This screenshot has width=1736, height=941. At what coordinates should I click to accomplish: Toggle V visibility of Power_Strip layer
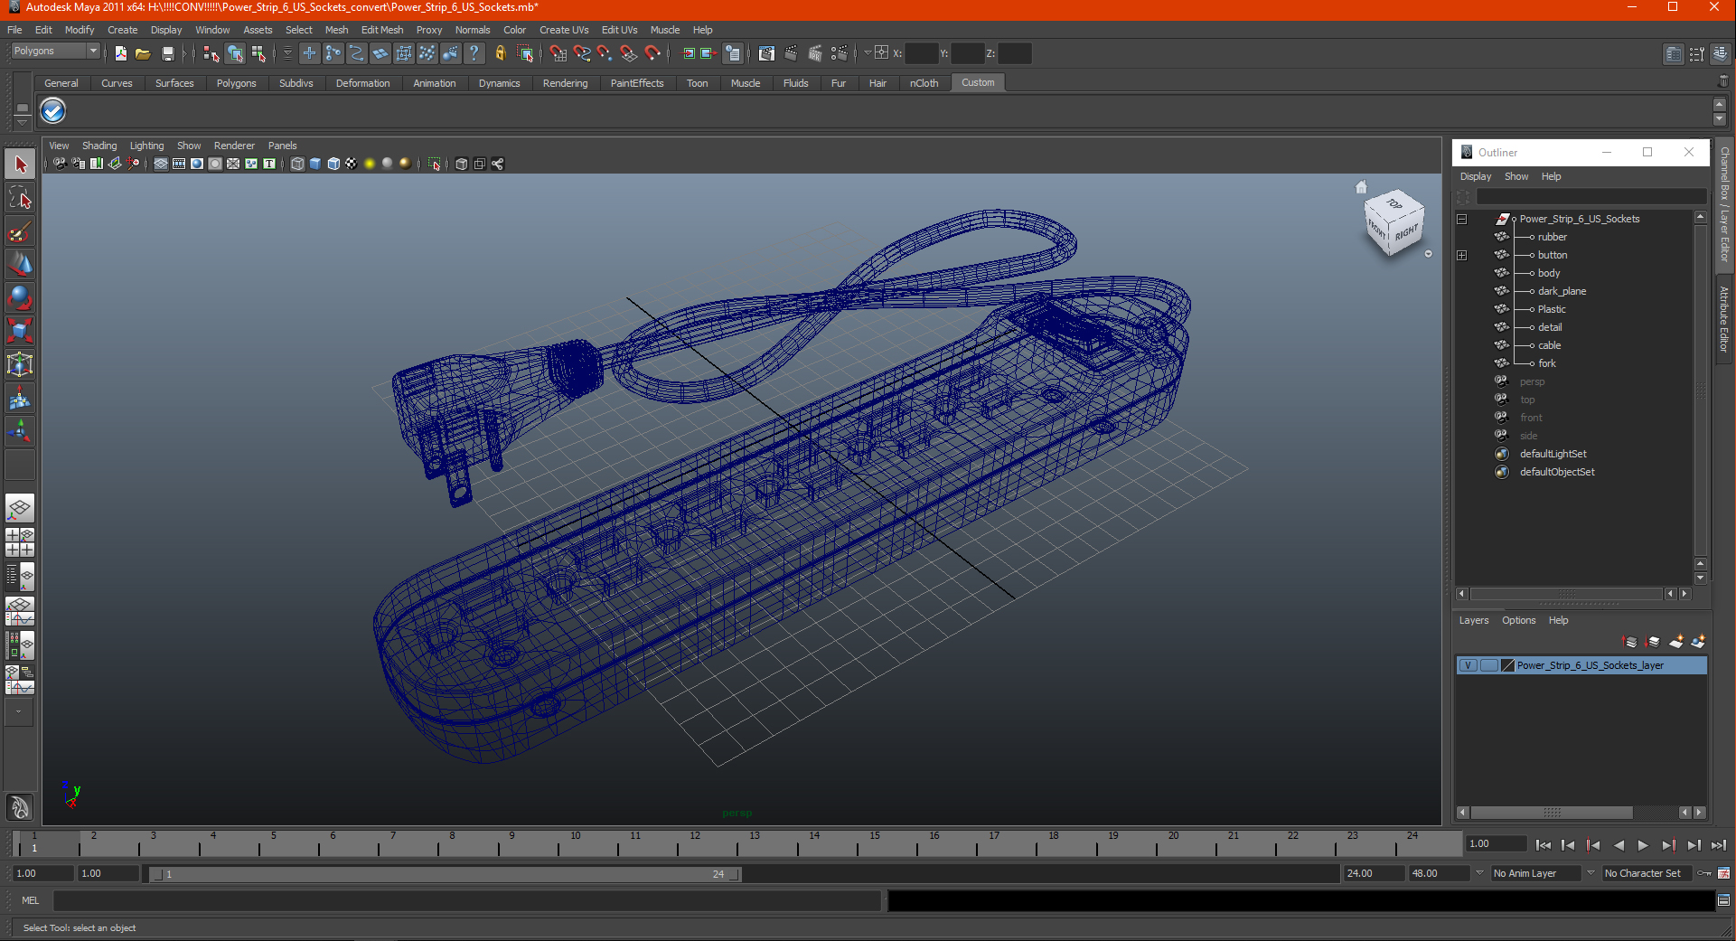pyautogui.click(x=1469, y=665)
